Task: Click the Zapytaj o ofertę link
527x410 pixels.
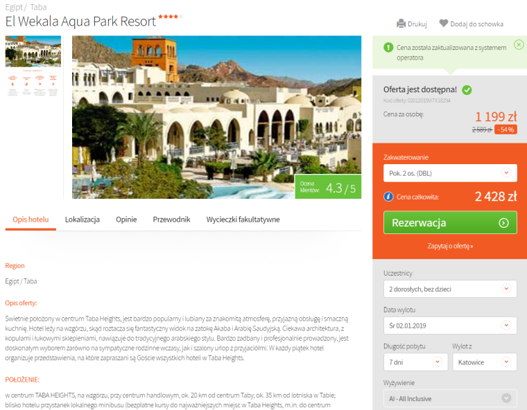Action: pos(450,246)
